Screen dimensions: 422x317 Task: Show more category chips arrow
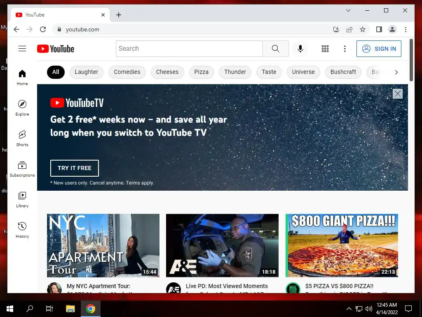tap(396, 72)
